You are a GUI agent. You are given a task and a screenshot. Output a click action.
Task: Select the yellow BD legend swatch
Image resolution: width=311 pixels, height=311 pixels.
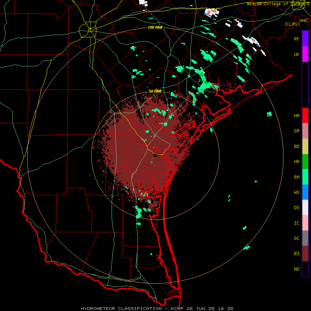point(305,146)
